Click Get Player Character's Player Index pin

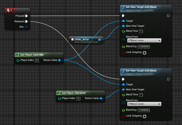(59, 99)
